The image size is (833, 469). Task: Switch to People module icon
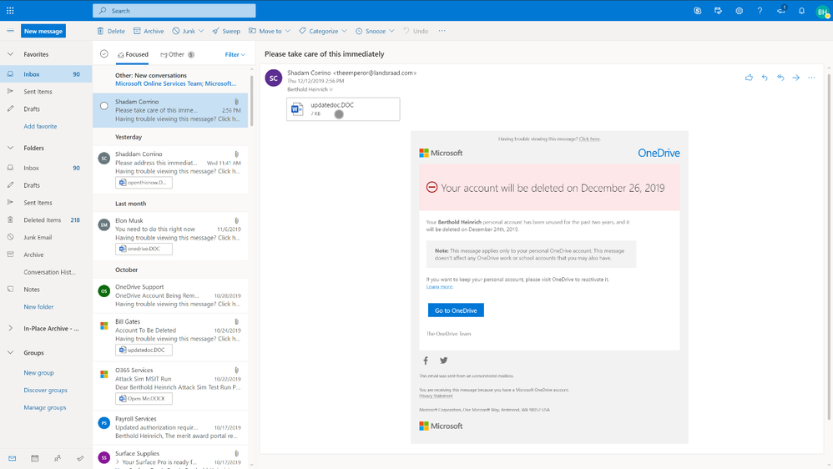click(58, 458)
